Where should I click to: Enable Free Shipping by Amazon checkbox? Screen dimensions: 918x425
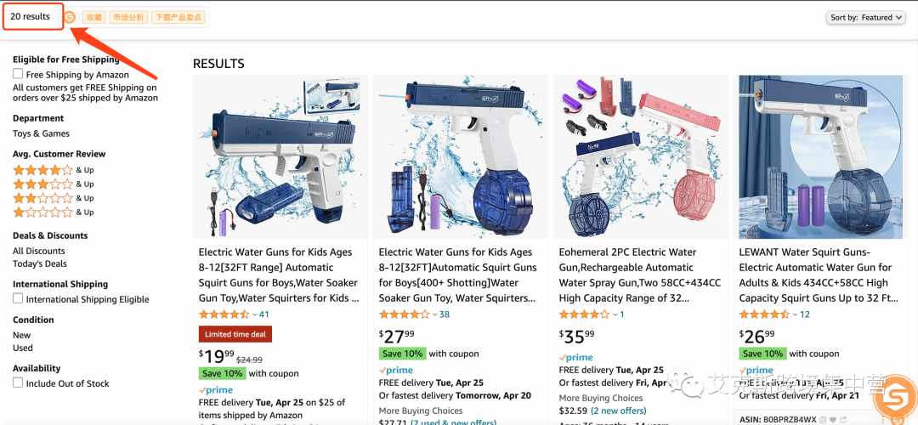click(18, 74)
